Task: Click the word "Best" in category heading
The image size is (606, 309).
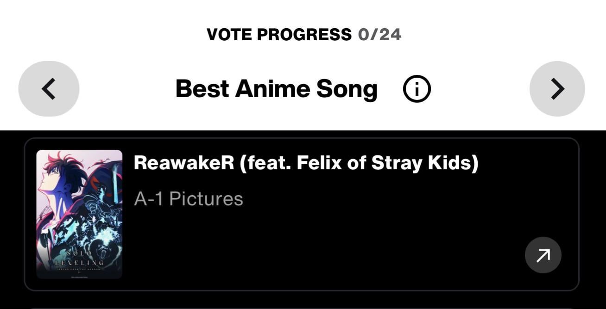Action: 202,89
